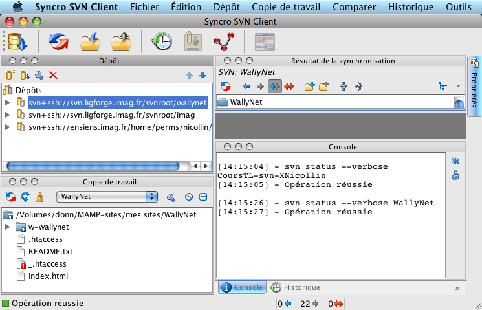Click the edit repository wrench icon
The image size is (482, 310).
tap(39, 75)
